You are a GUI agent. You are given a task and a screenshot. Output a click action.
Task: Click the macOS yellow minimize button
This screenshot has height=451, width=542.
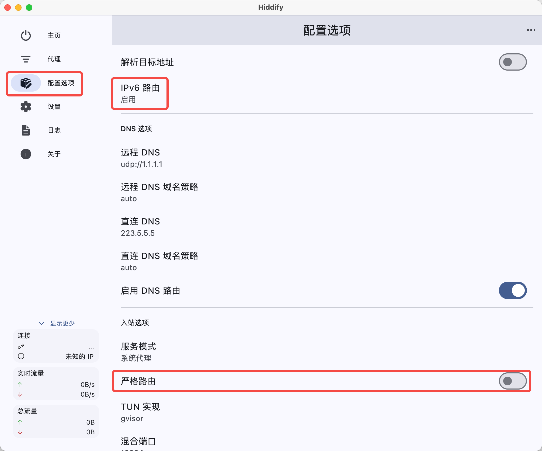point(18,8)
